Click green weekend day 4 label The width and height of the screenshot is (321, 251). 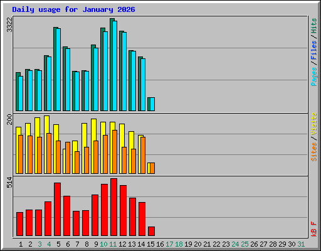point(49,244)
